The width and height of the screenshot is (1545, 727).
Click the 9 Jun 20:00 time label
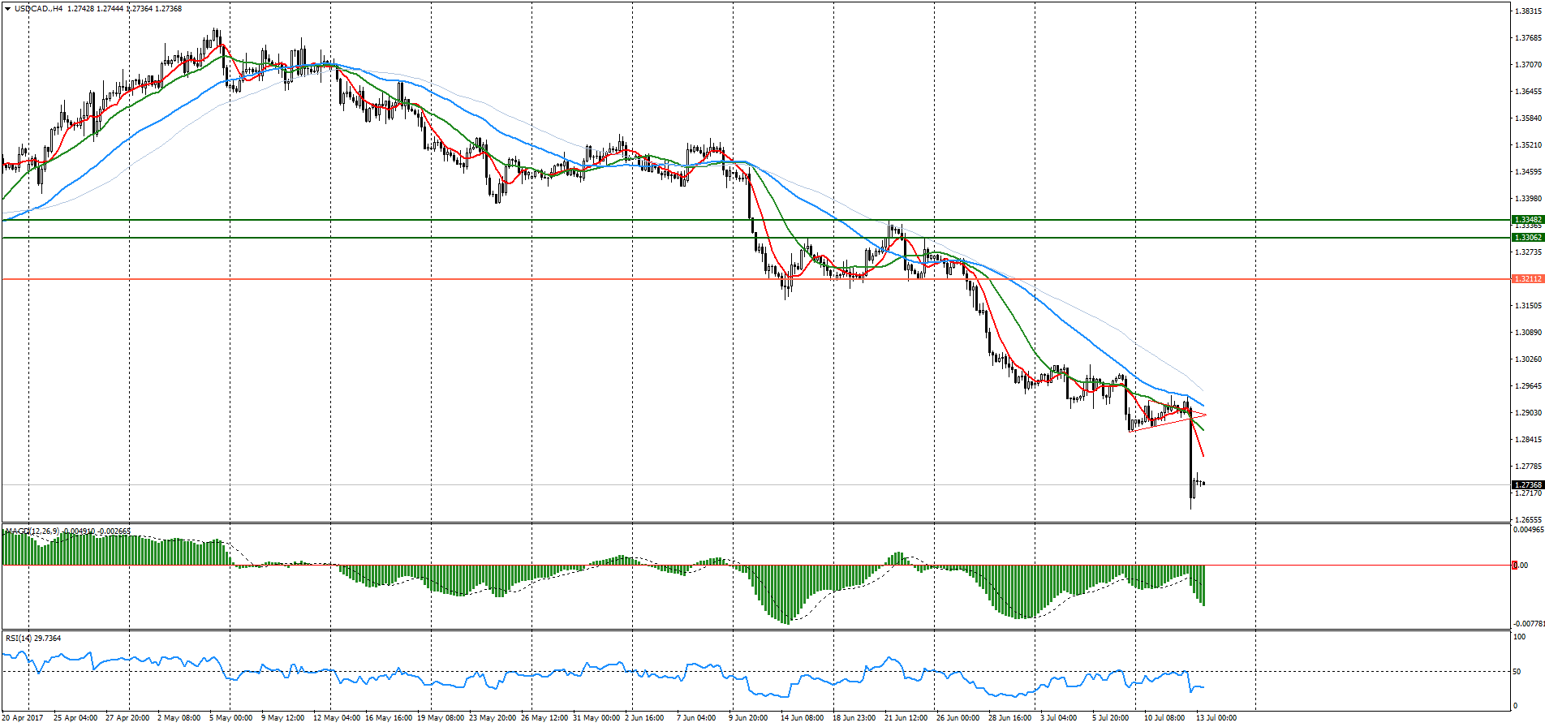click(x=748, y=718)
